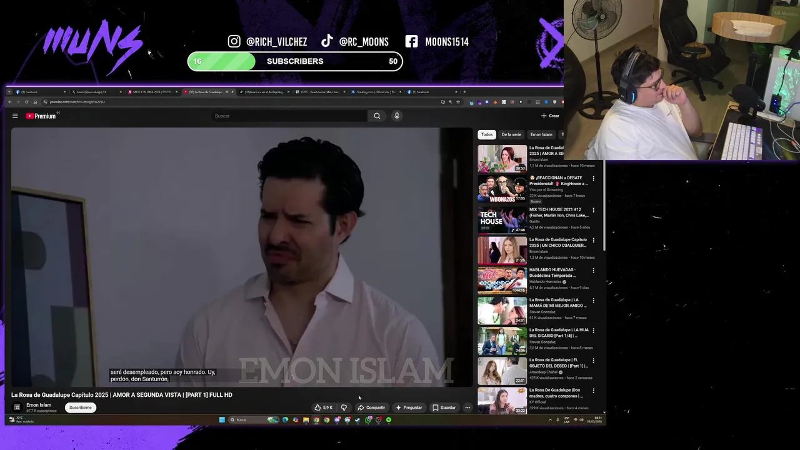
Task: Open options menu for LA HIJA DEL SICARIO
Action: [594, 331]
